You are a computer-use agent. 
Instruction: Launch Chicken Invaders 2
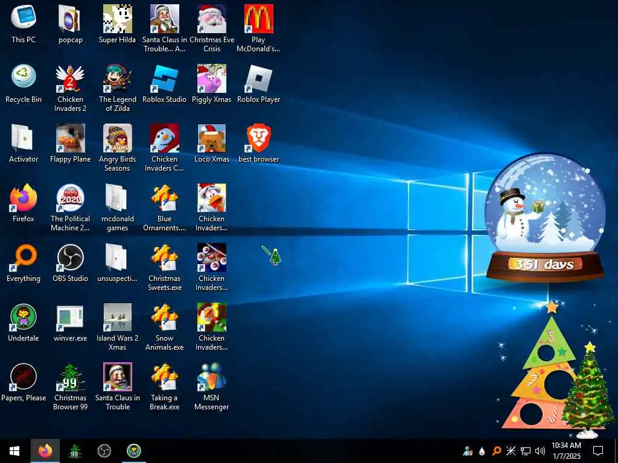point(70,88)
